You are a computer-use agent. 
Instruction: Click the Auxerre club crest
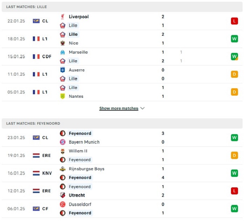pyautogui.click(x=63, y=70)
